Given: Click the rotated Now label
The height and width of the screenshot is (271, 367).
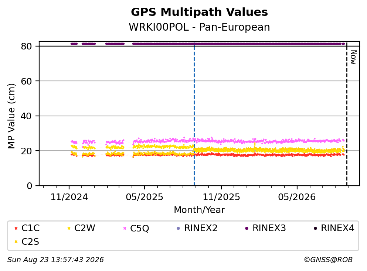Looking at the screenshot, I should [353, 57].
